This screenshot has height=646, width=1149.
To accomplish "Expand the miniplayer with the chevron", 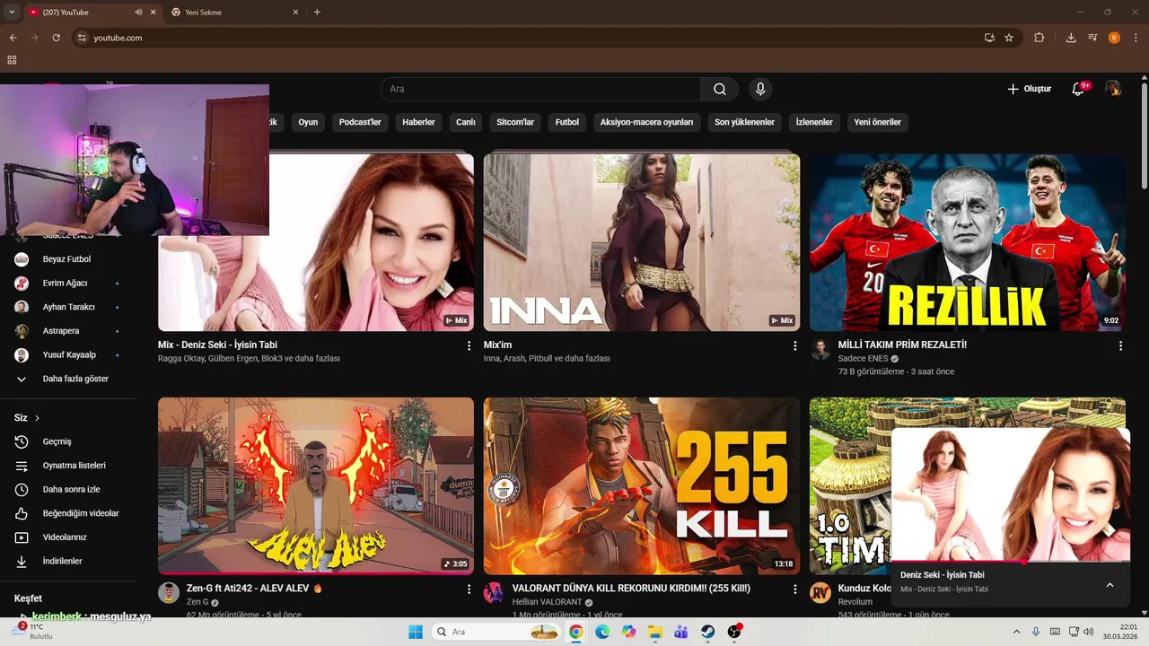I will pyautogui.click(x=1110, y=585).
